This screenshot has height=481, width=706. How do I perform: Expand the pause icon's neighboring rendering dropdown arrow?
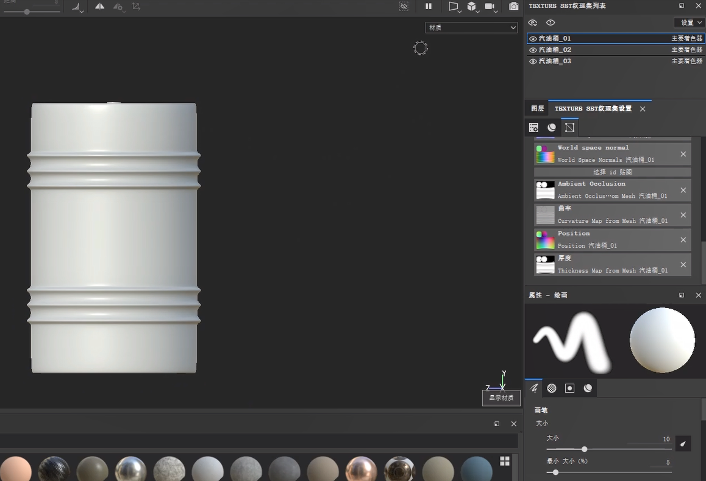(460, 11)
